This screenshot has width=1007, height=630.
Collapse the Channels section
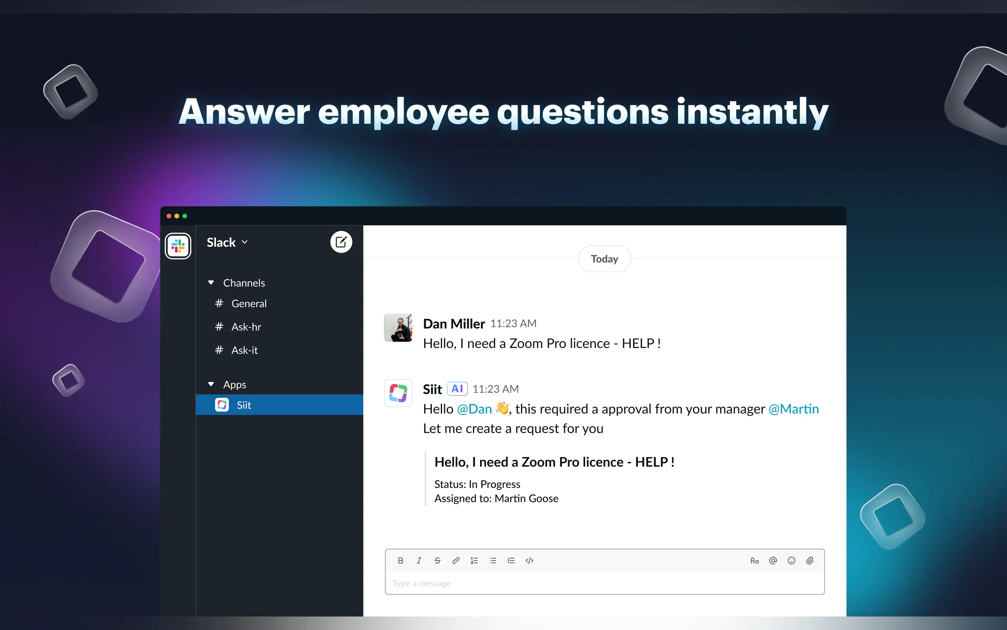211,283
